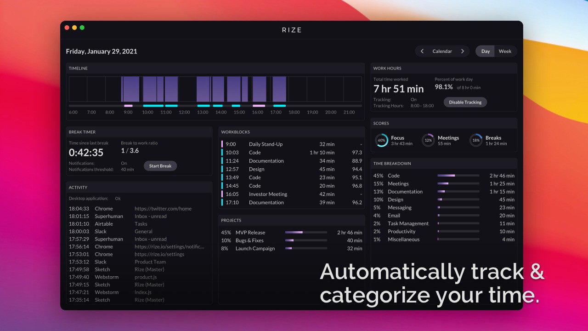The width and height of the screenshot is (588, 331).
Task: Click the Breaks score ring icon
Action: click(x=476, y=140)
